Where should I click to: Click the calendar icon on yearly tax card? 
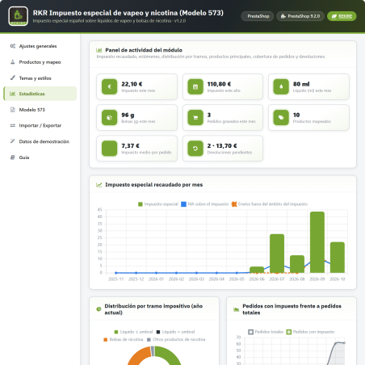[x=195, y=86]
